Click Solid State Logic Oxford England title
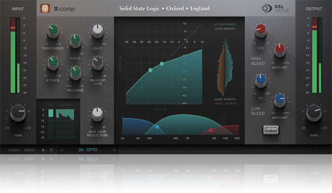Image resolution: width=332 pixels, height=193 pixels. (x=164, y=8)
